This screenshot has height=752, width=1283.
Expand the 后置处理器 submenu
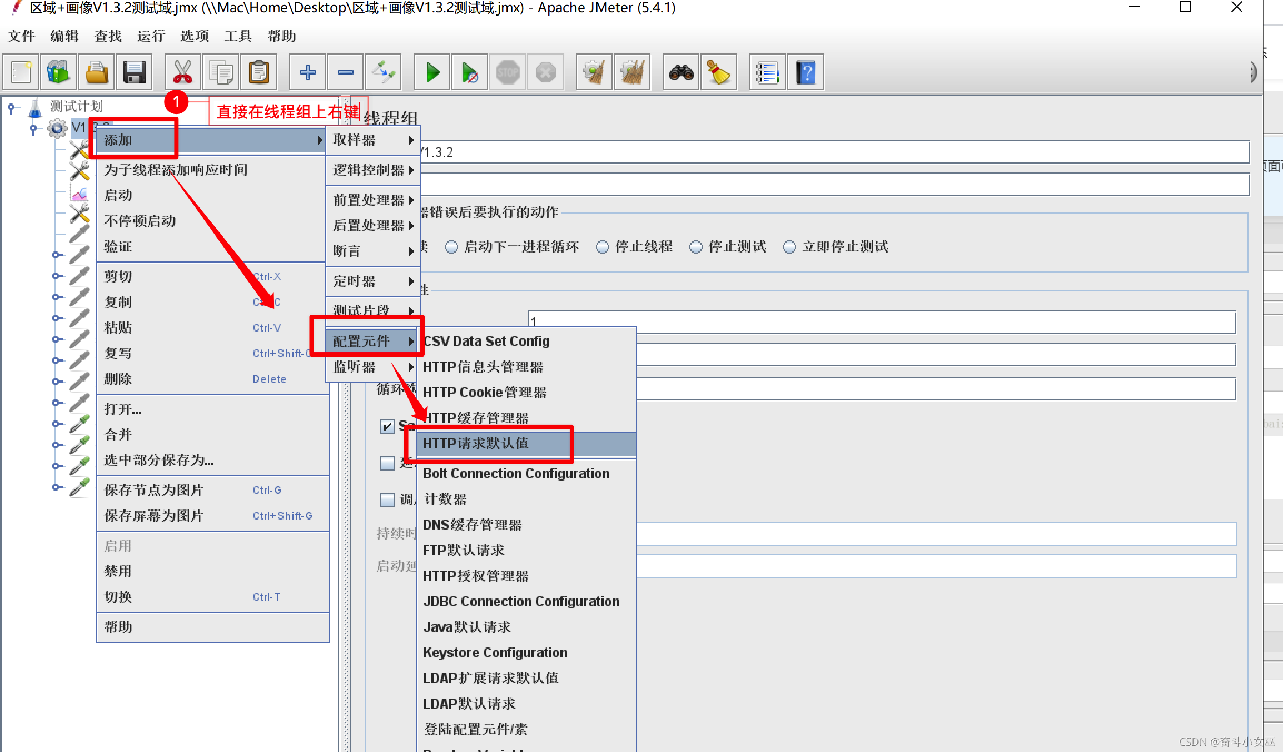[372, 226]
